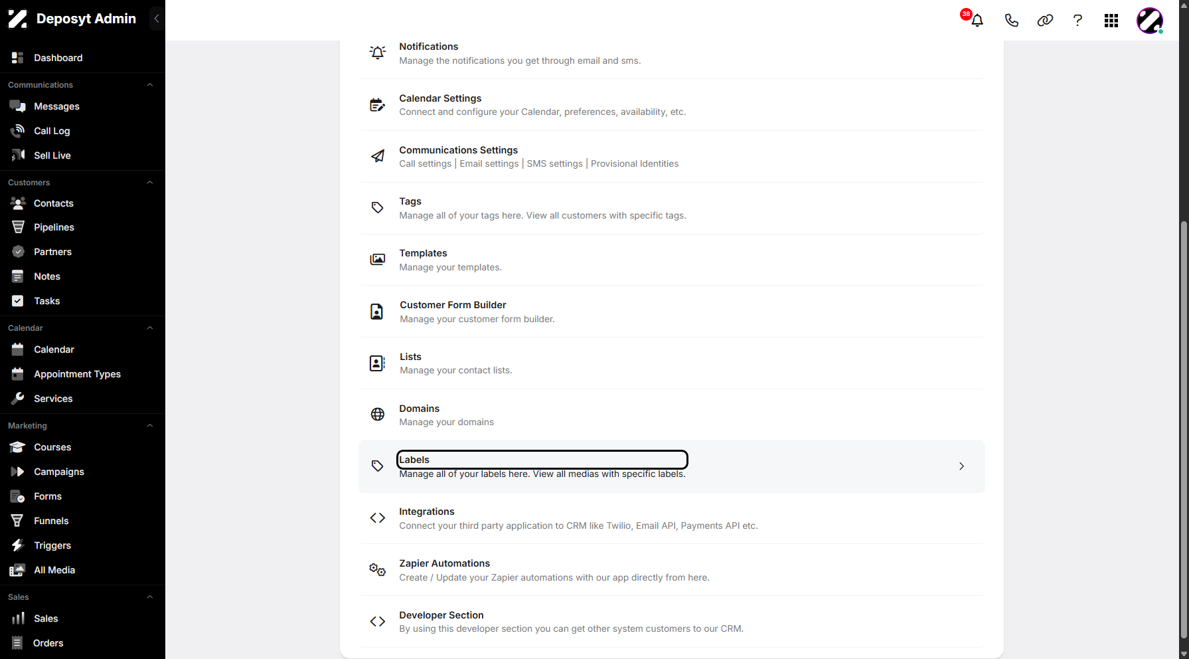This screenshot has height=659, width=1189.
Task: Open the apps grid icon
Action: coord(1111,21)
